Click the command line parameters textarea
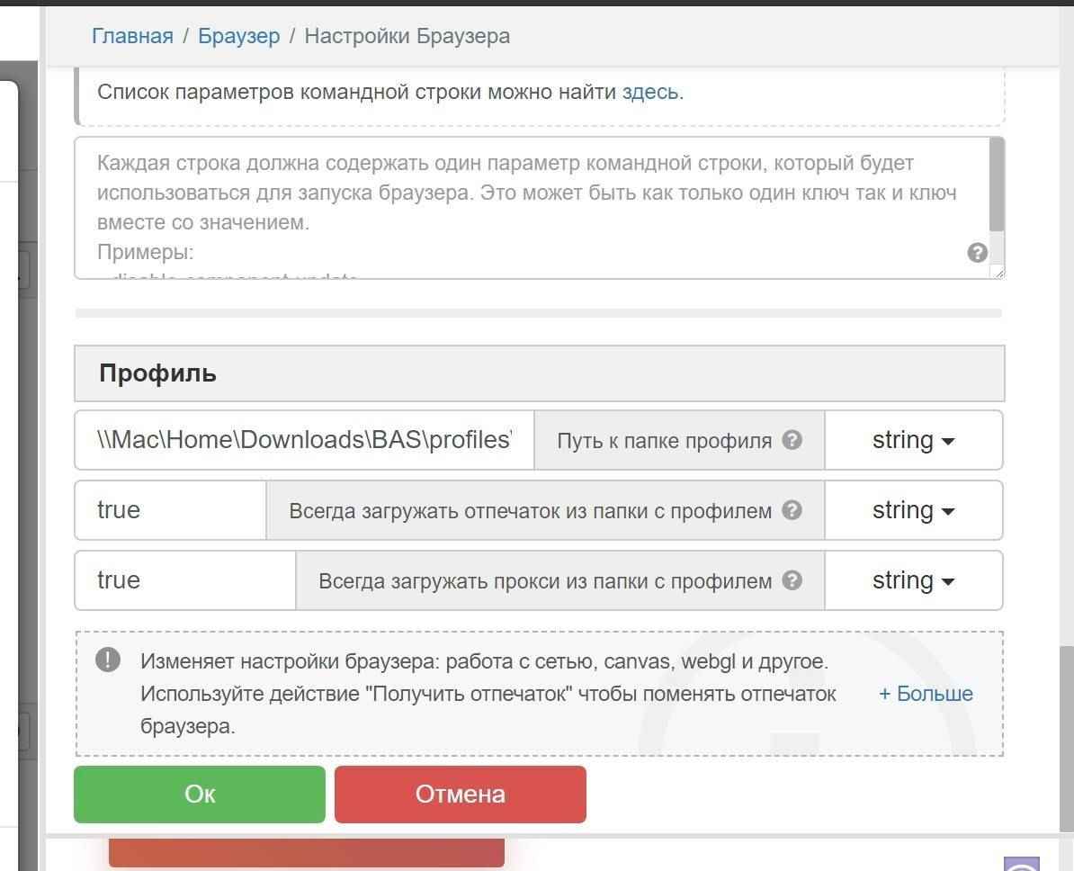Image resolution: width=1074 pixels, height=871 pixels. click(x=522, y=207)
